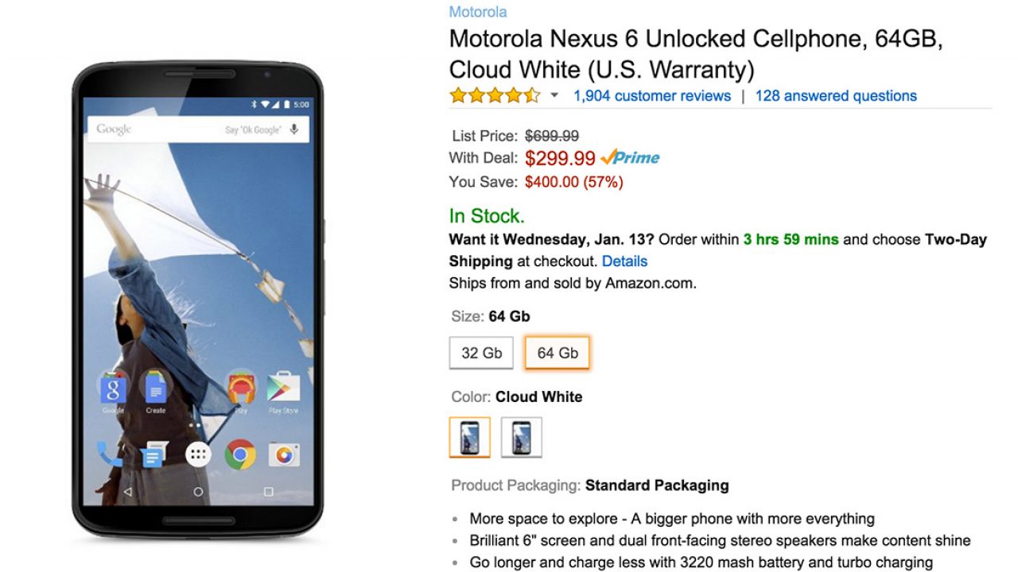Click the shipping Details link
Screen dimensions: 1018x572
624,261
